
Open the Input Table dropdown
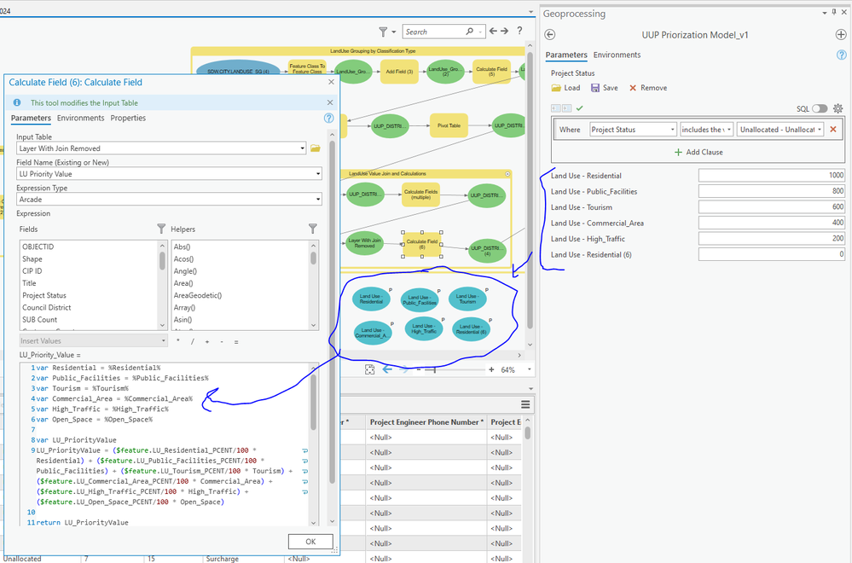pyautogui.click(x=303, y=148)
